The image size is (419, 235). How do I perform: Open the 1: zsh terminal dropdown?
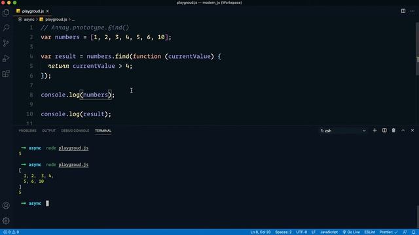coord(343,131)
